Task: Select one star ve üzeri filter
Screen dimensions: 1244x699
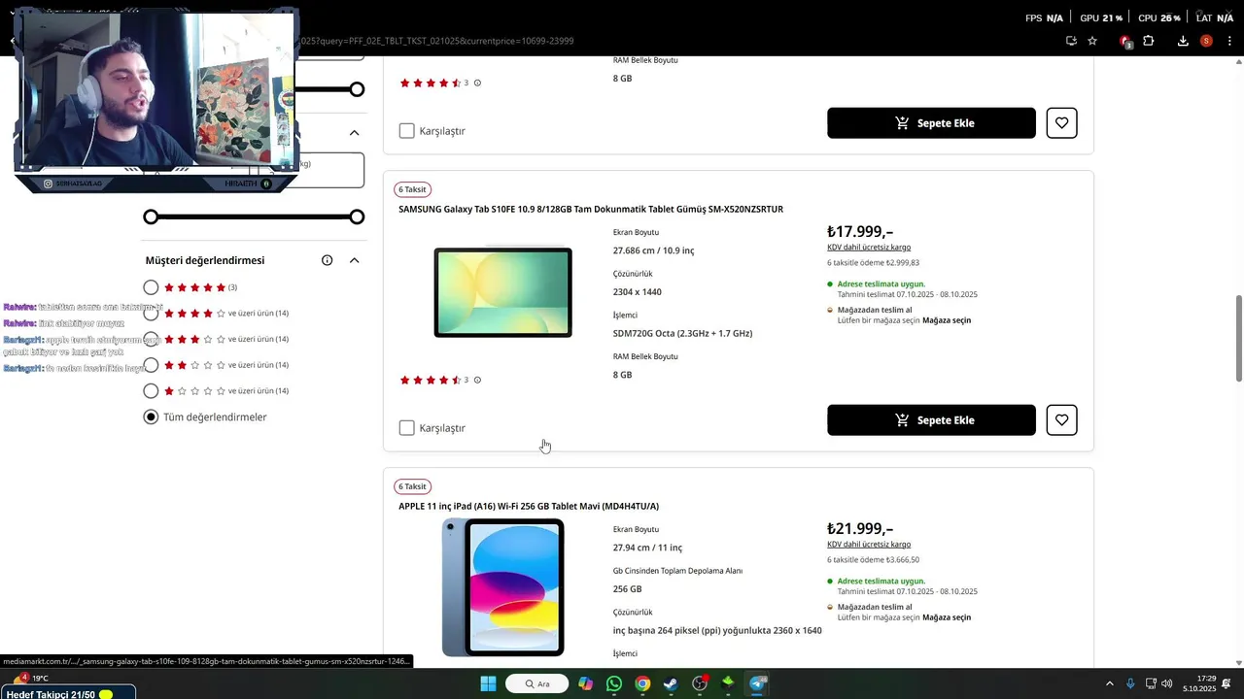Action: (x=151, y=391)
